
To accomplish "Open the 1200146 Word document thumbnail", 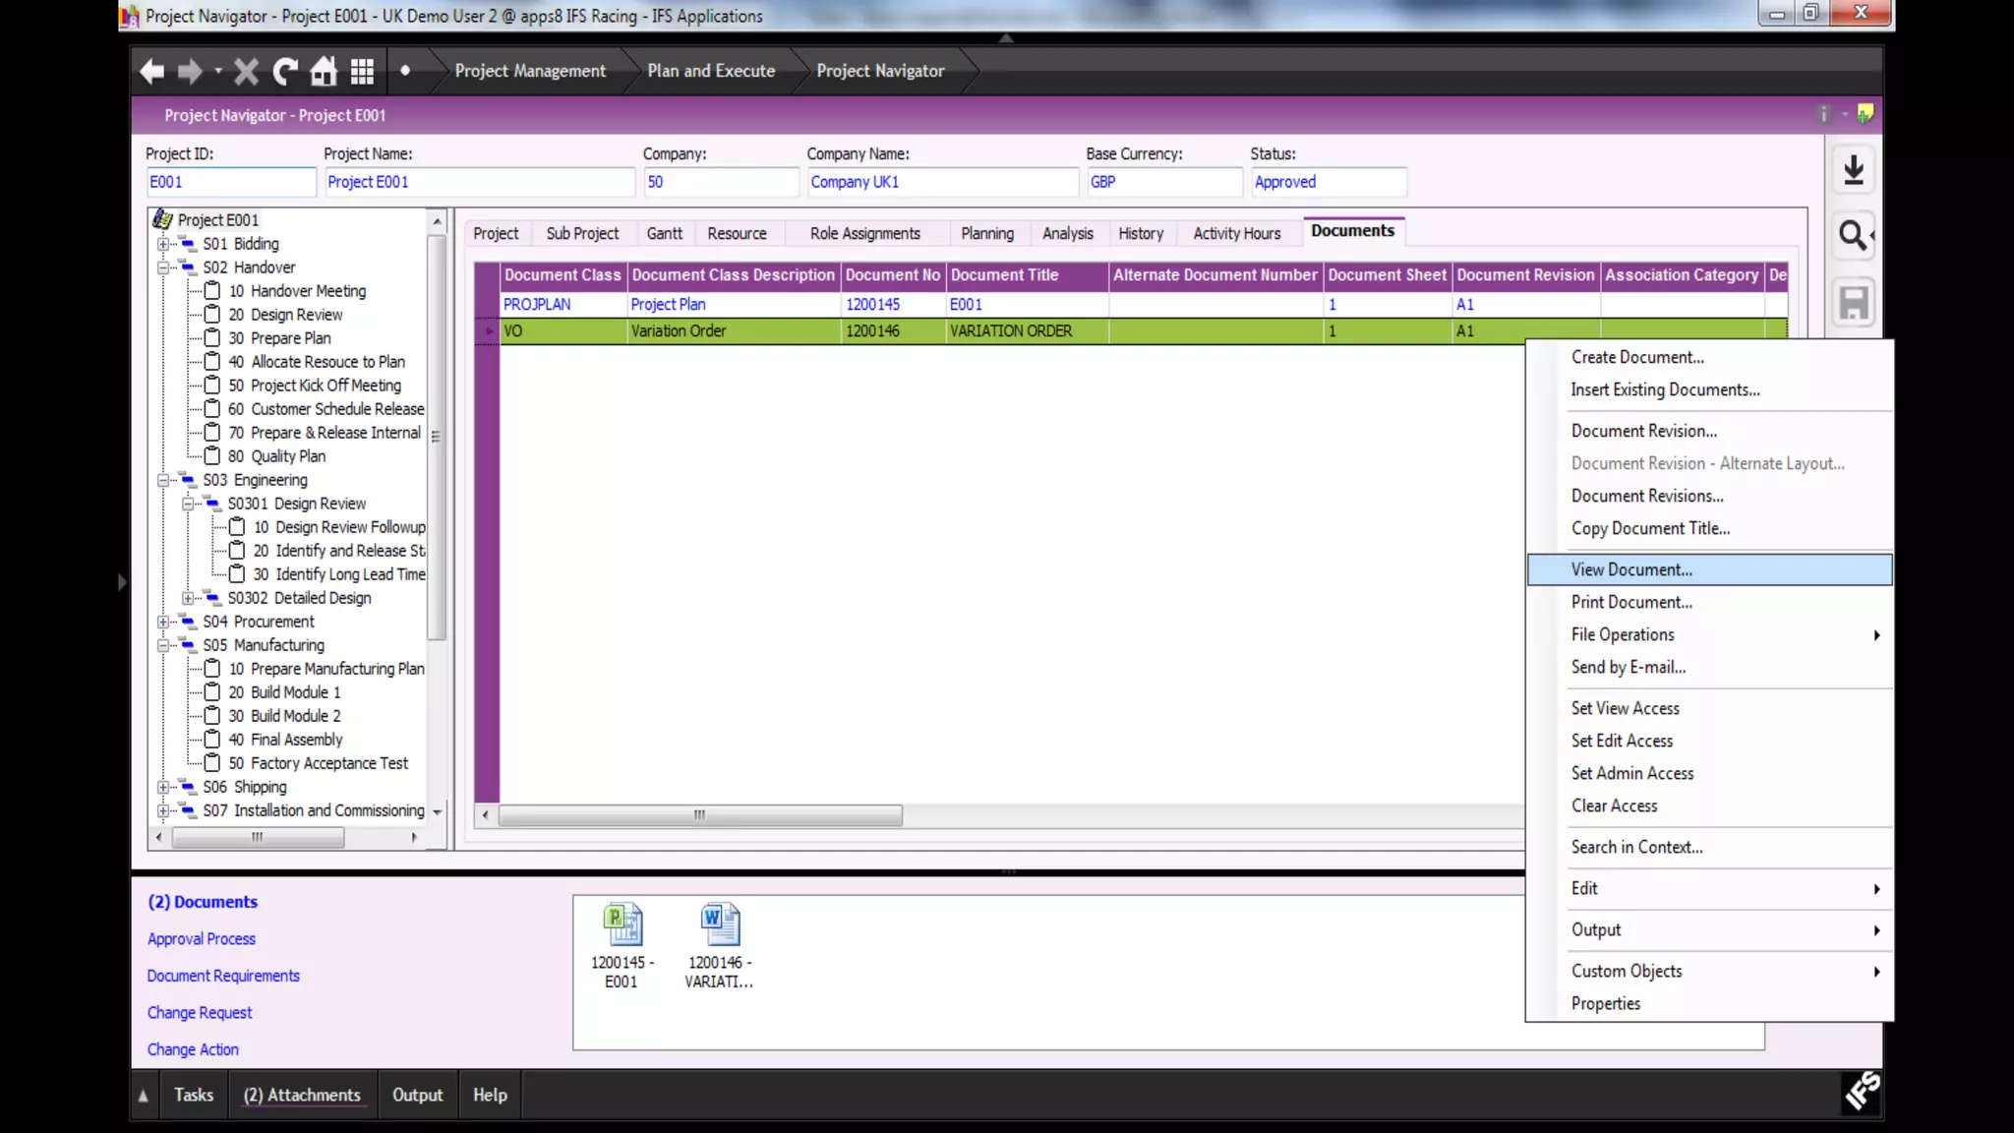I will coord(720,925).
